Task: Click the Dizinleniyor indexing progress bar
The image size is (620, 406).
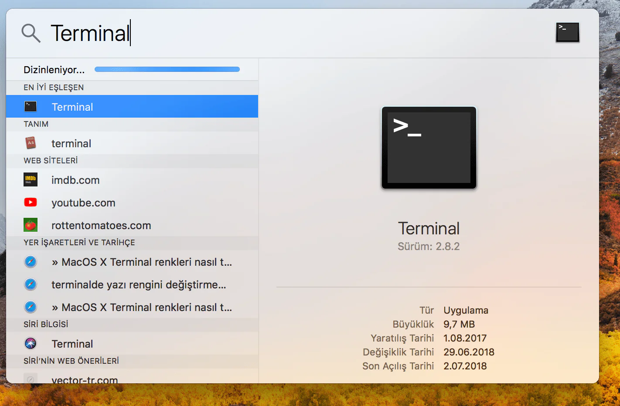Action: [167, 69]
